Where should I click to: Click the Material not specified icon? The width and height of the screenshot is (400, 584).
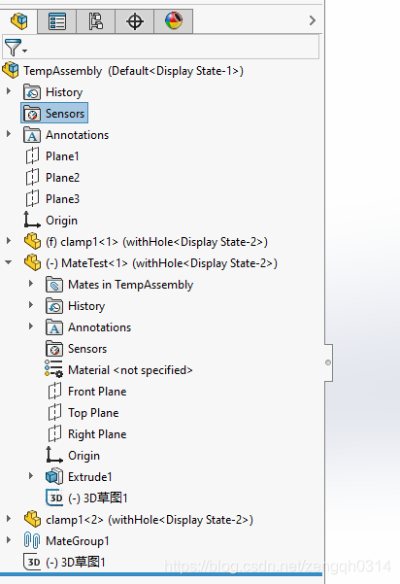(54, 369)
